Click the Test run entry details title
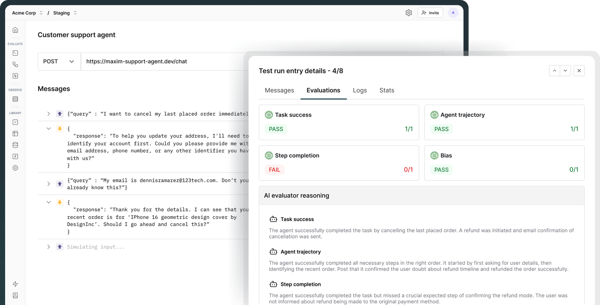This screenshot has width=600, height=305. (301, 71)
